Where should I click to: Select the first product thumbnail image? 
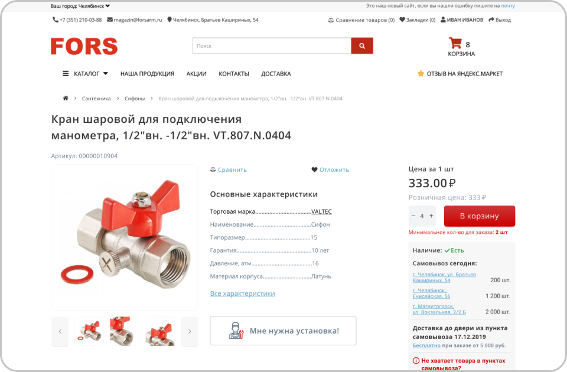click(89, 331)
